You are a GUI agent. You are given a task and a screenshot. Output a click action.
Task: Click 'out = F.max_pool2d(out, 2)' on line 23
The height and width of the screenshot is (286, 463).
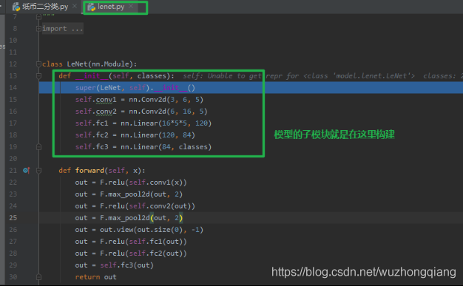[129, 194]
